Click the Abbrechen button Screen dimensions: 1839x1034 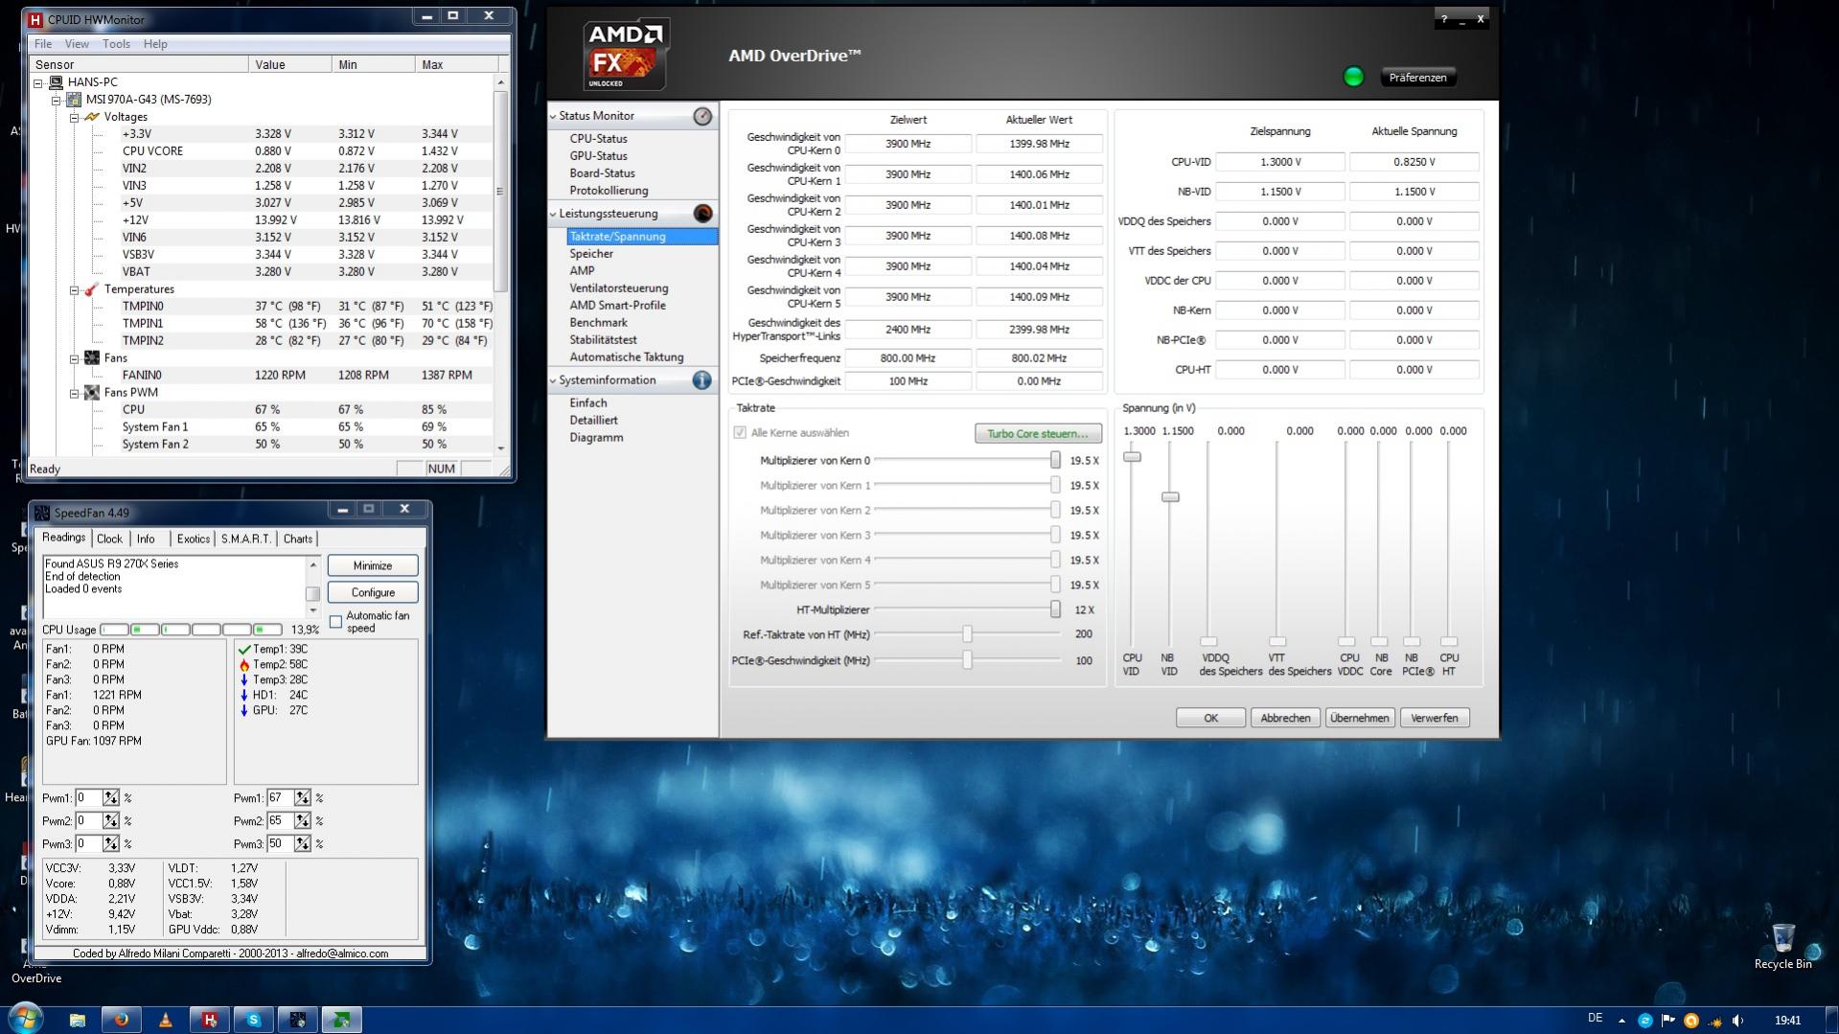[x=1285, y=718]
